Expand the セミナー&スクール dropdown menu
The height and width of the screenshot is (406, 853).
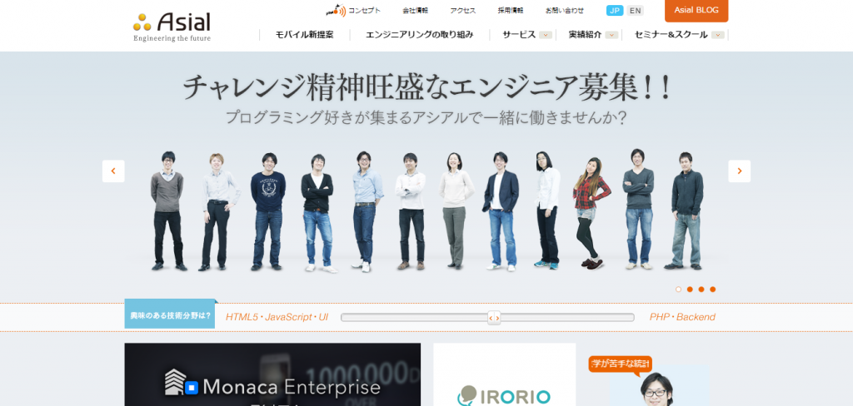[717, 35]
